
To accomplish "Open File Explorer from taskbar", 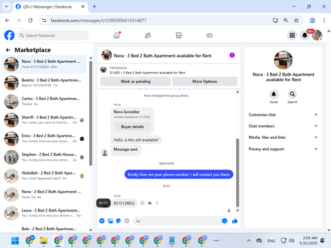I will (44, 241).
